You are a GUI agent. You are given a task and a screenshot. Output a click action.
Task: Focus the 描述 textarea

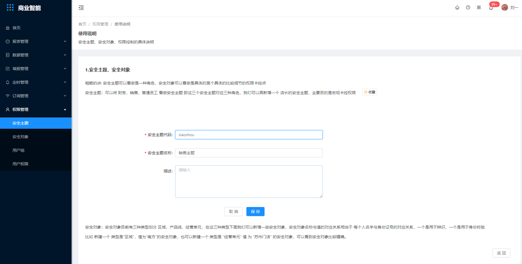(x=249, y=181)
